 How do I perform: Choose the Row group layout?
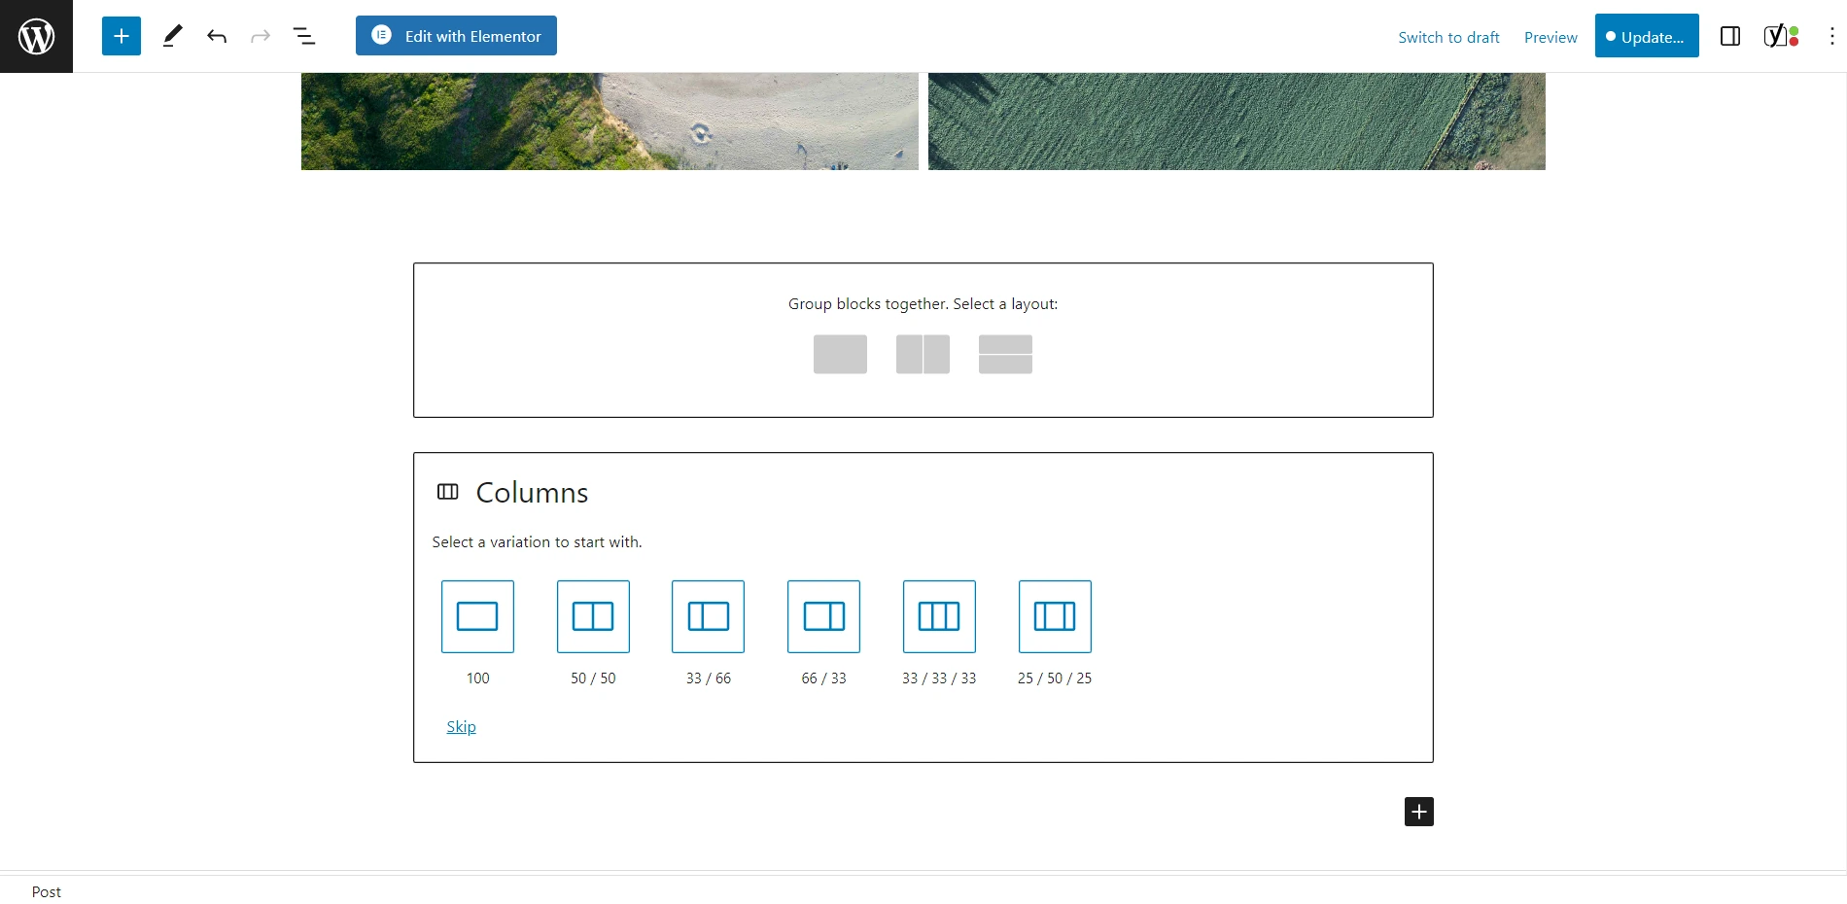923,355
